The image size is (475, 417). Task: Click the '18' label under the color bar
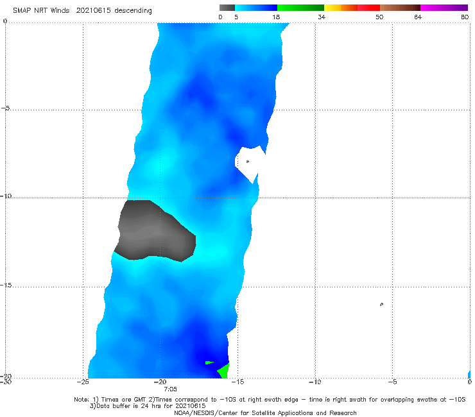(x=276, y=17)
